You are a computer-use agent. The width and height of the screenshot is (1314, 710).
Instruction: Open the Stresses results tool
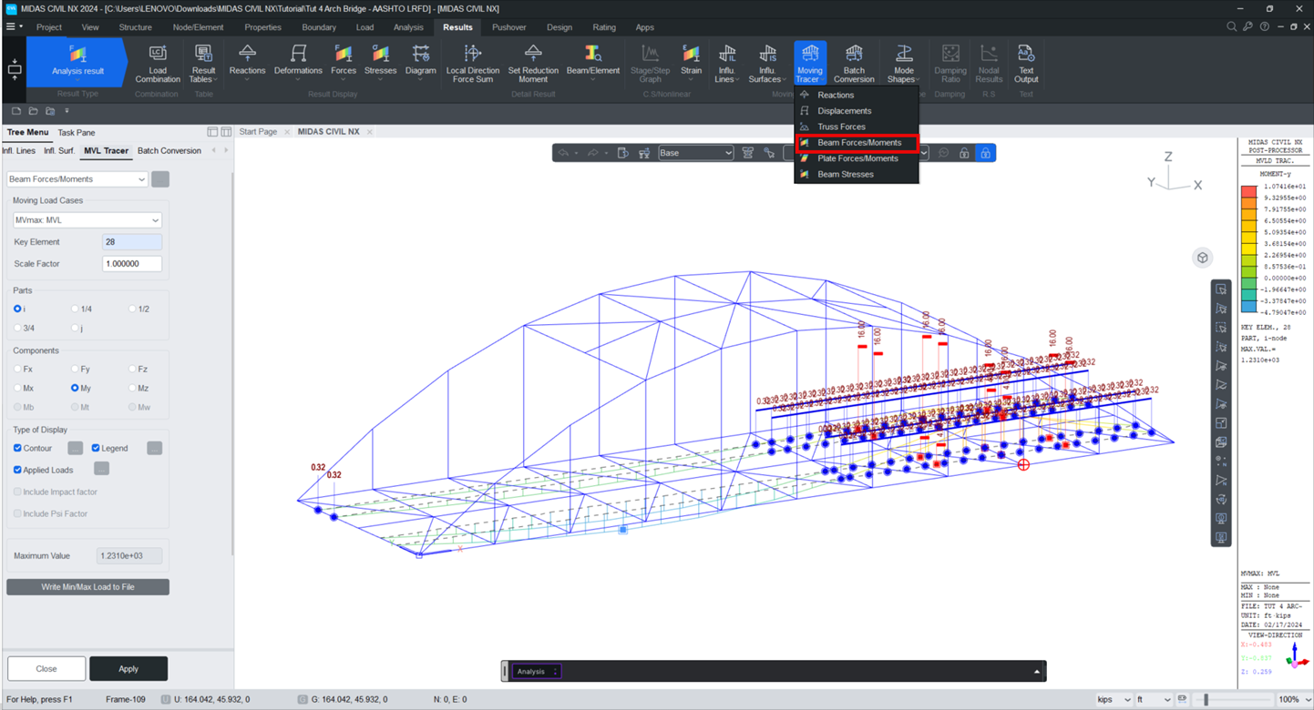click(x=380, y=64)
